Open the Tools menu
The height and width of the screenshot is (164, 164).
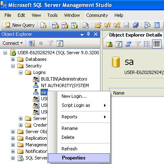(x=52, y=15)
